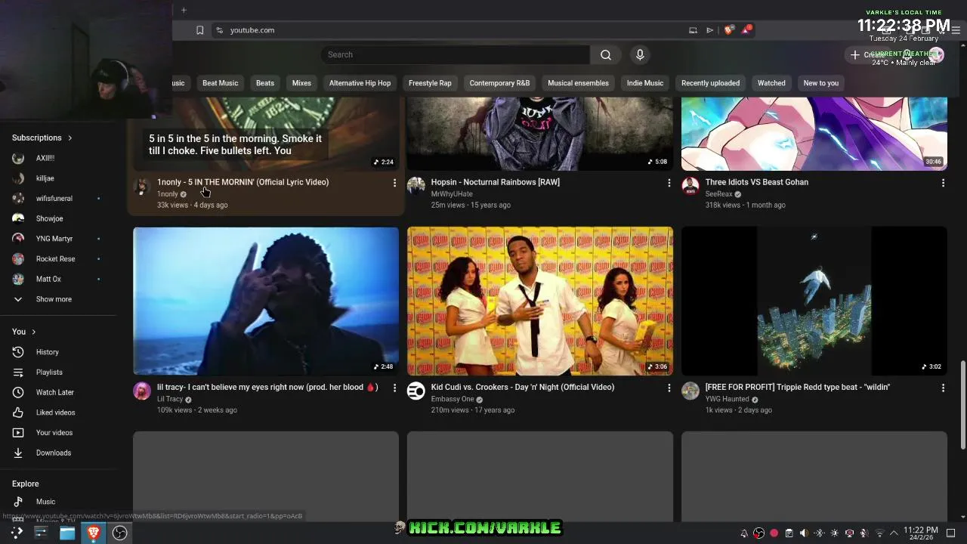The height and width of the screenshot is (544, 967).
Task: Select the Freestyle Rap filter chip
Action: pos(430,83)
